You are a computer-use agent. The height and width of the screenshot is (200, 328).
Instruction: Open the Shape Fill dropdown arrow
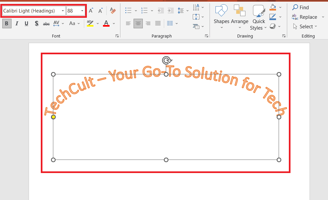[281, 7]
